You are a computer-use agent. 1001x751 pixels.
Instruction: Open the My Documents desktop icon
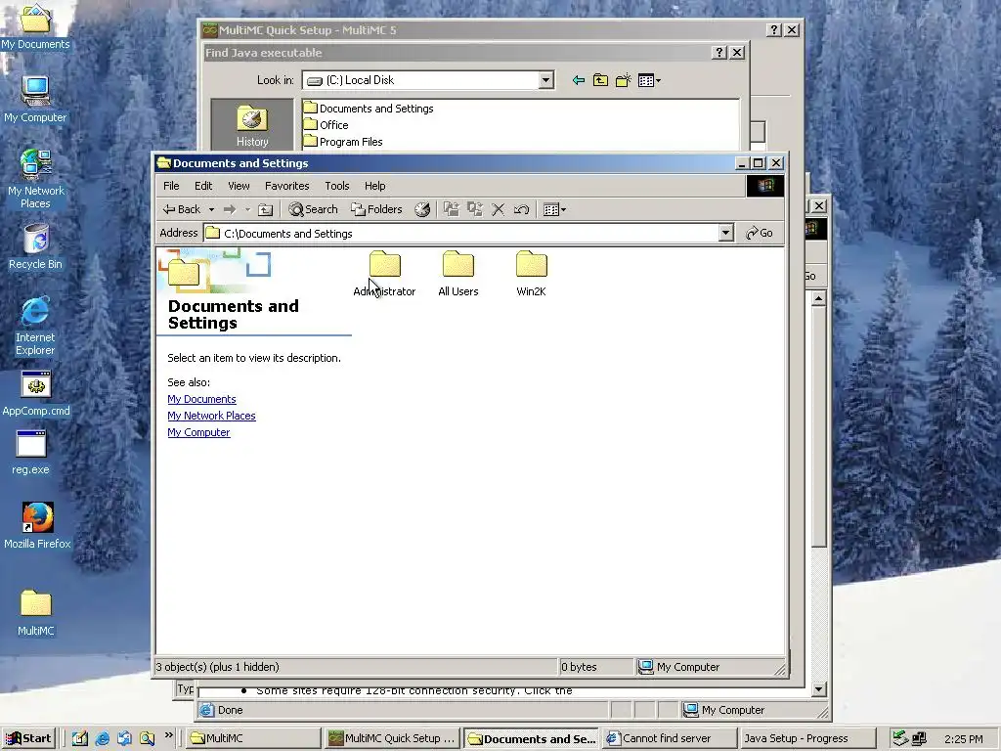(x=35, y=26)
